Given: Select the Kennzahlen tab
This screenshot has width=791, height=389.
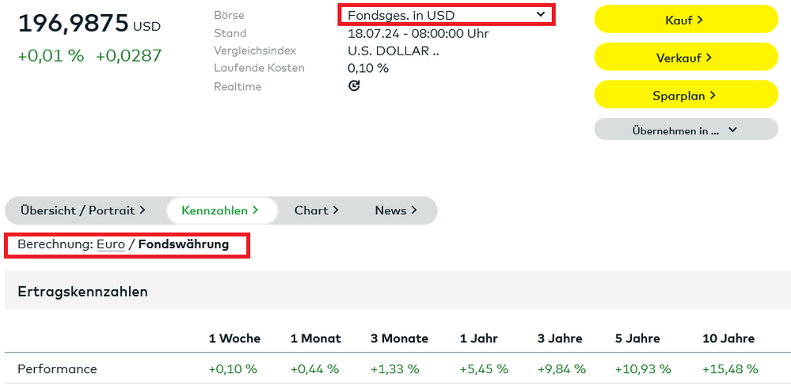Looking at the screenshot, I should [x=221, y=210].
